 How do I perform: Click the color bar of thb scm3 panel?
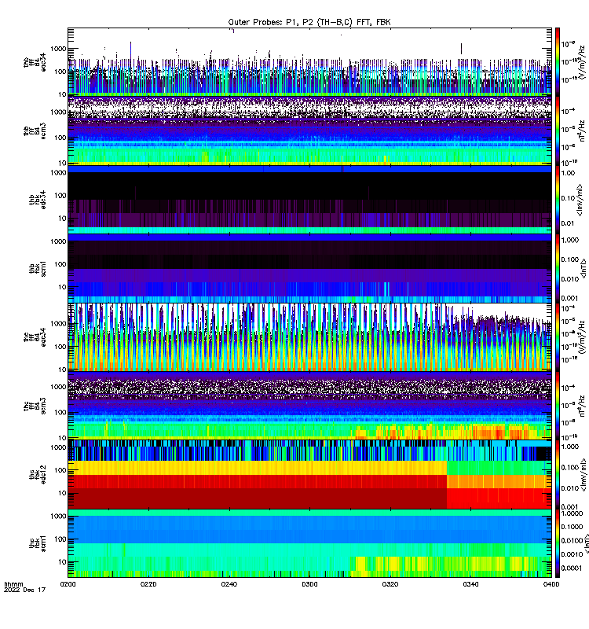tap(558, 131)
